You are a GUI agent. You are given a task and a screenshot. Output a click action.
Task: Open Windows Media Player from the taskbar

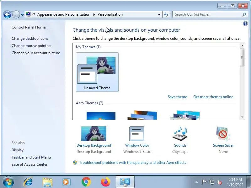pos(66,182)
